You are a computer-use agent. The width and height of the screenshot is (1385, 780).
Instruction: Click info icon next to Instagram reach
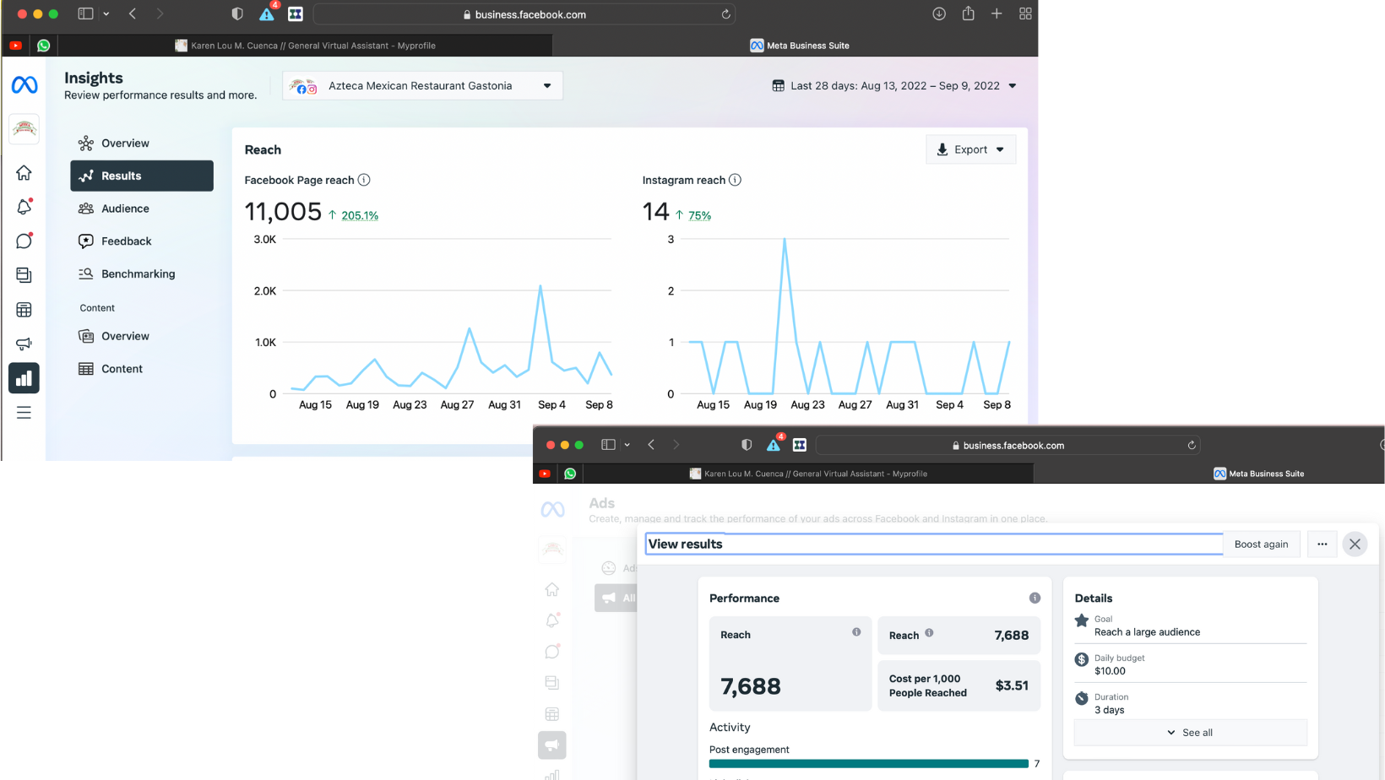click(x=735, y=180)
